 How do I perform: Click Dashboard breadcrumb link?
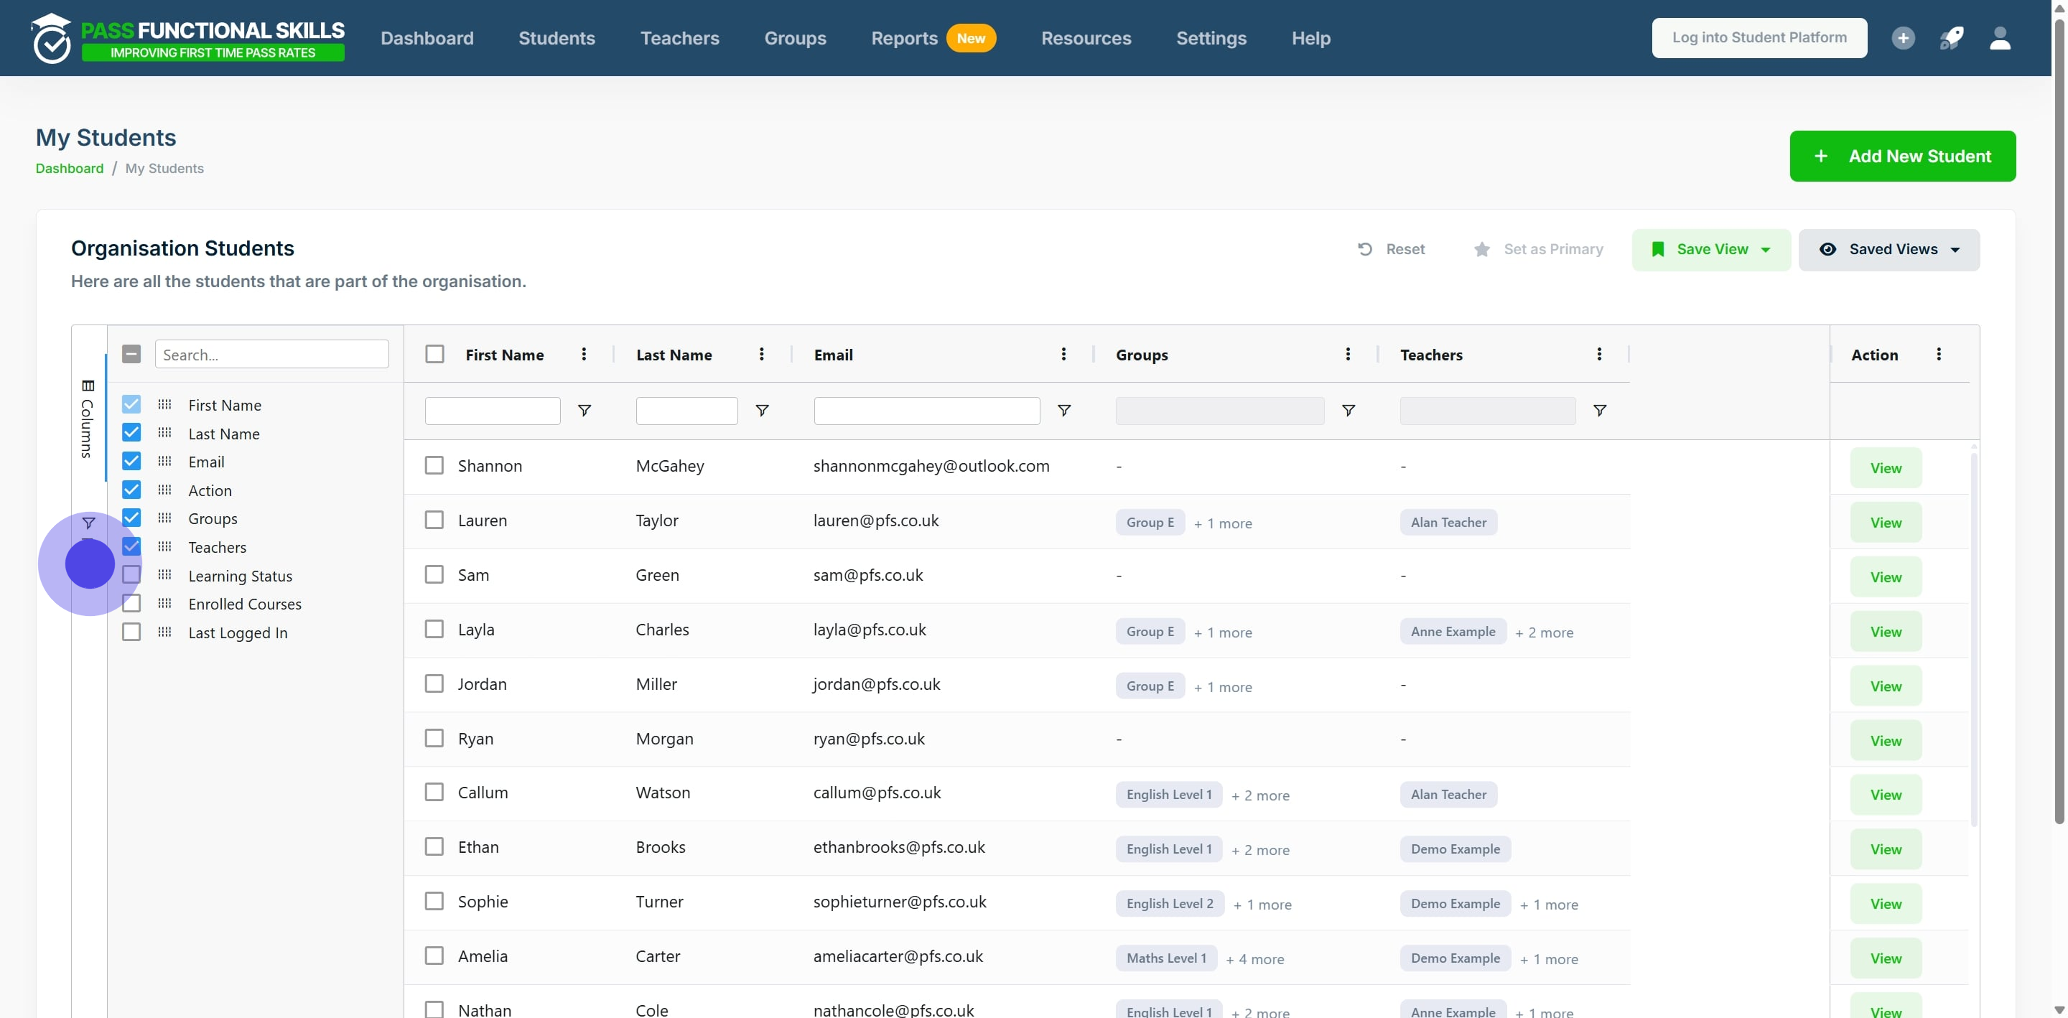[69, 168]
